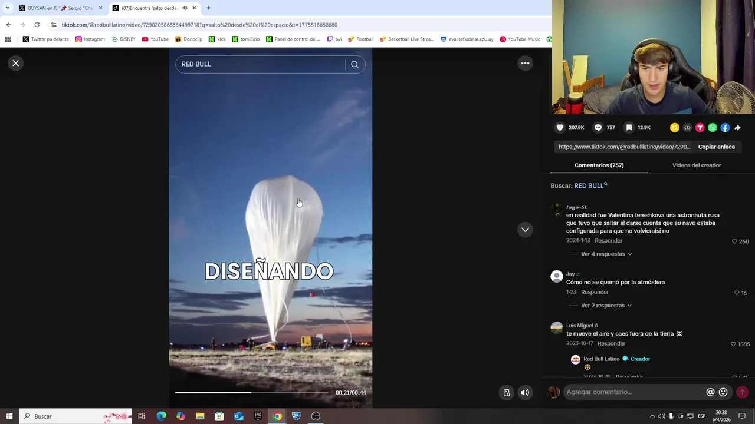The image size is (755, 424).
Task: Close the TikTok video viewer with X
Action: (x=16, y=63)
